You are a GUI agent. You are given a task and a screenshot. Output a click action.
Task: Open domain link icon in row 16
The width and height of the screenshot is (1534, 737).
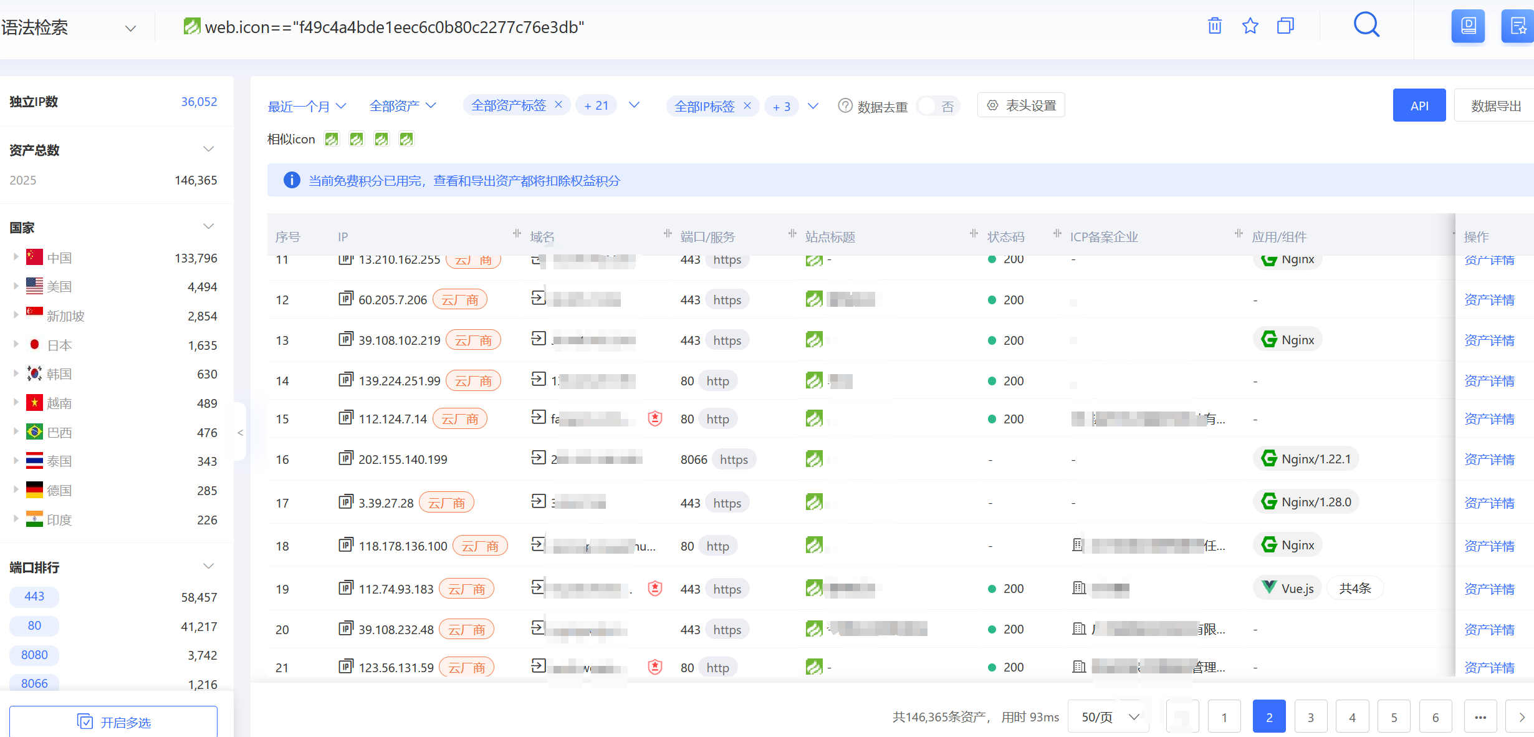pyautogui.click(x=539, y=458)
